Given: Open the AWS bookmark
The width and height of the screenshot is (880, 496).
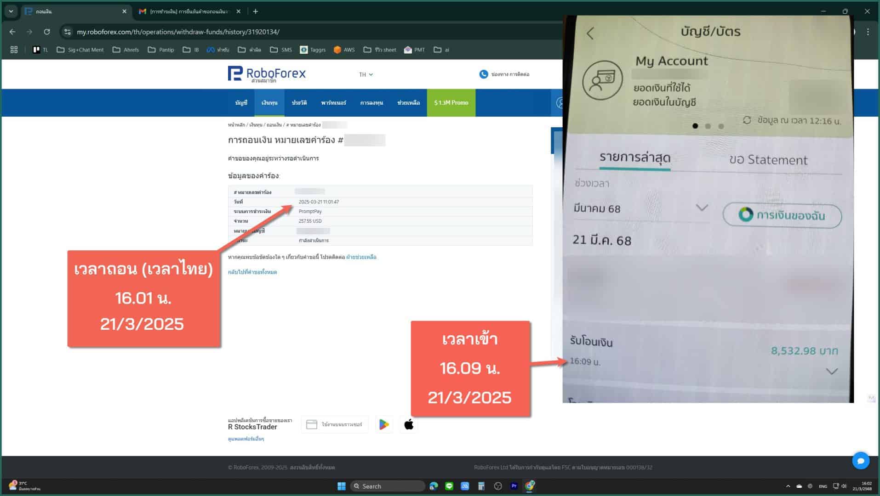Looking at the screenshot, I should pyautogui.click(x=344, y=50).
